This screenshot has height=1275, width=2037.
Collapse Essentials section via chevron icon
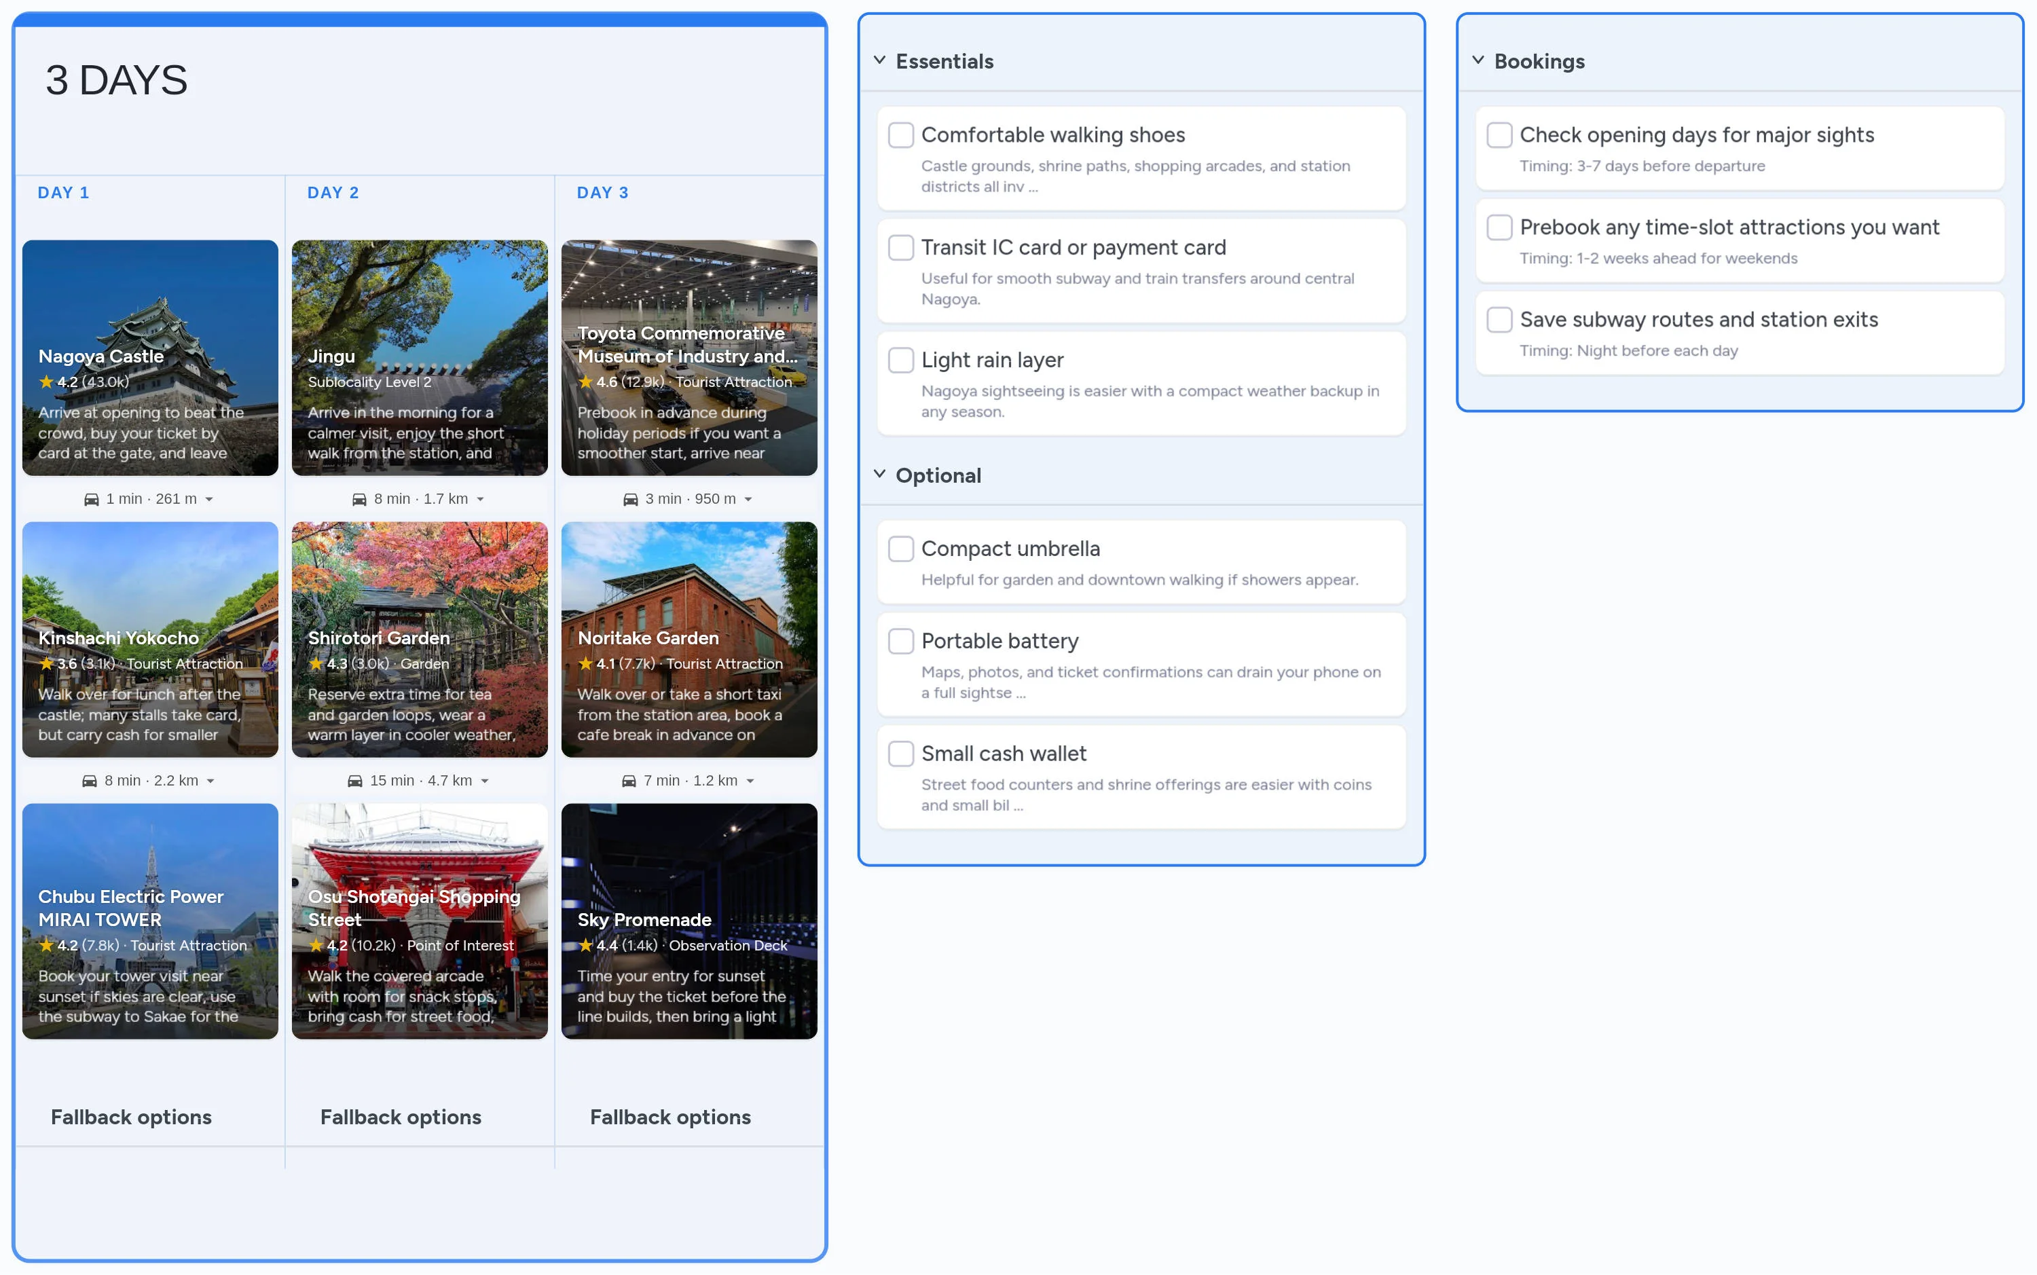point(879,60)
